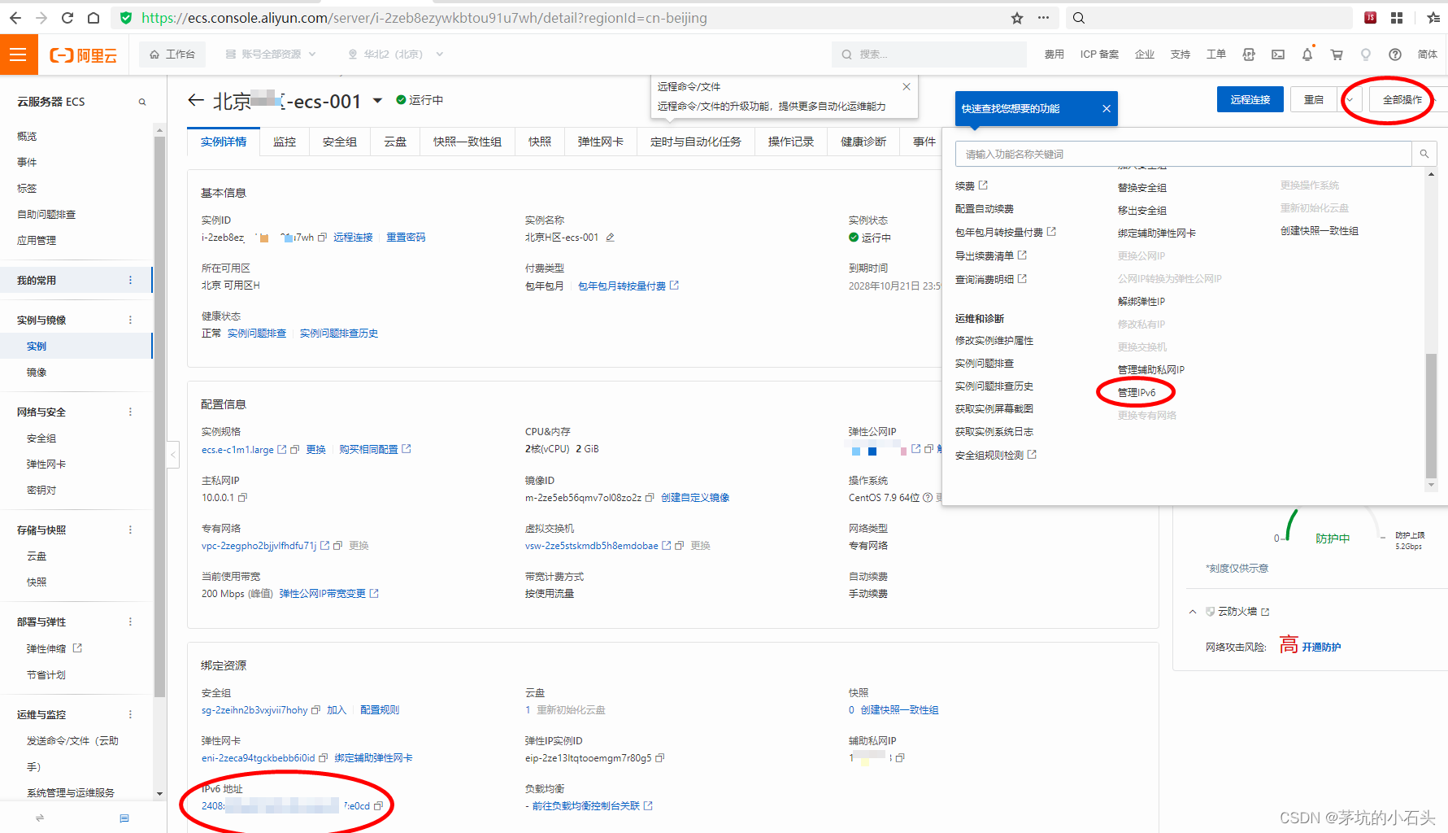Open 工作台 workbench button
The width and height of the screenshot is (1448, 833).
pos(172,55)
